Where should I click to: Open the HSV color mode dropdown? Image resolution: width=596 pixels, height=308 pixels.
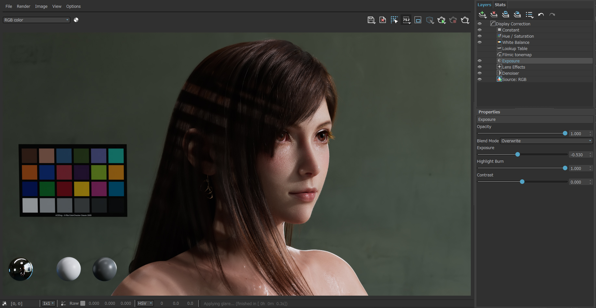click(145, 303)
